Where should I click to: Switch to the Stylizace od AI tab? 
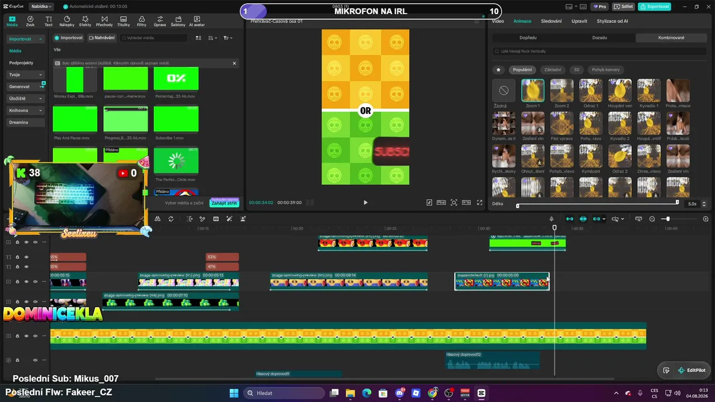[x=612, y=21]
